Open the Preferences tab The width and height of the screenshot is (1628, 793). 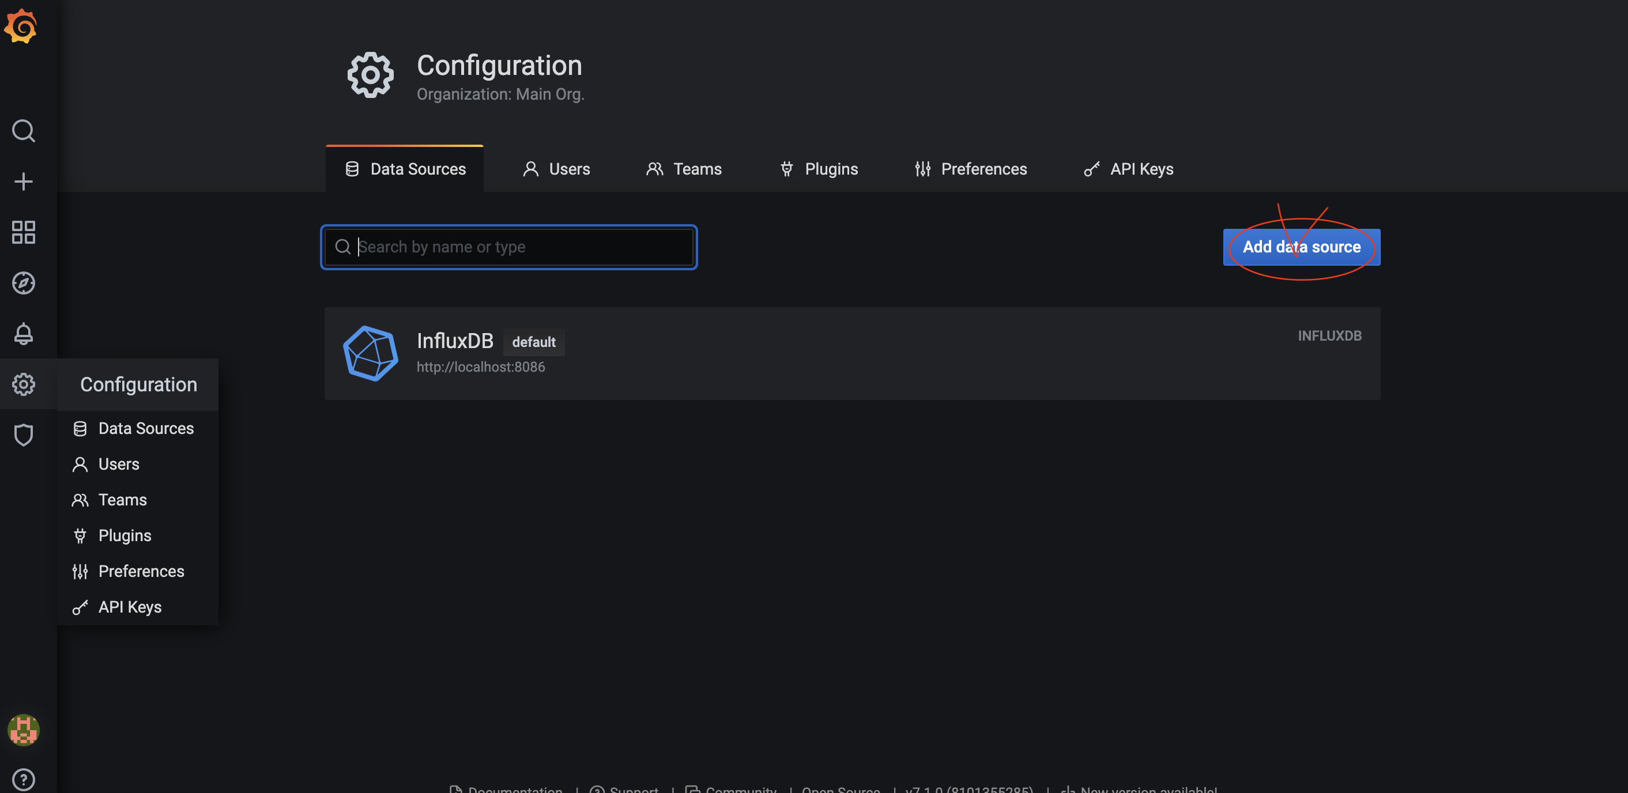pyautogui.click(x=971, y=169)
